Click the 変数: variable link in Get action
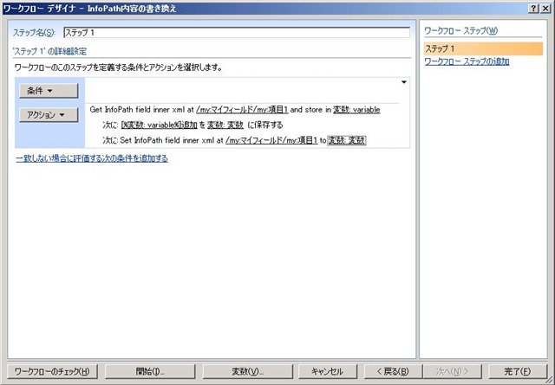The width and height of the screenshot is (555, 385). point(356,110)
